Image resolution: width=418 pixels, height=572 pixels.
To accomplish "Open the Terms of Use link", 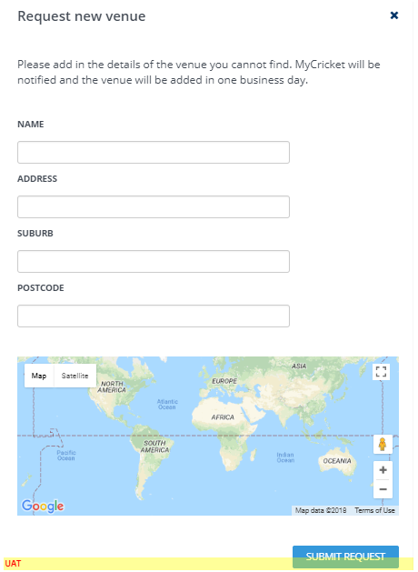I will (374, 510).
